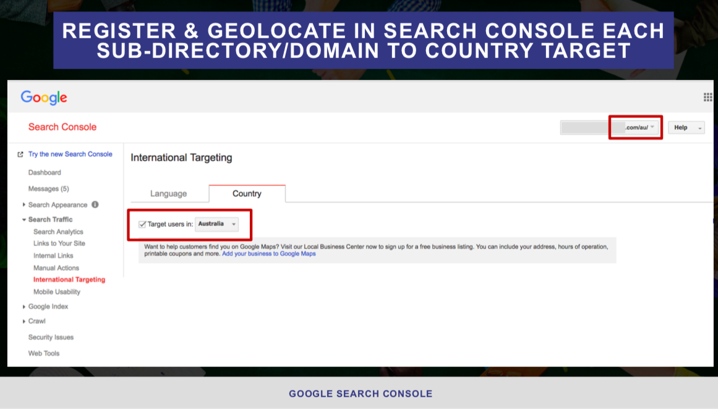Expand the Crawl section
The width and height of the screenshot is (718, 409).
pyautogui.click(x=24, y=321)
